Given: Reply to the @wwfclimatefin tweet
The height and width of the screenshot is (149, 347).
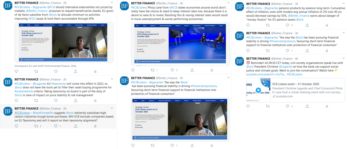Looking at the screenshot, I should point(16,126).
